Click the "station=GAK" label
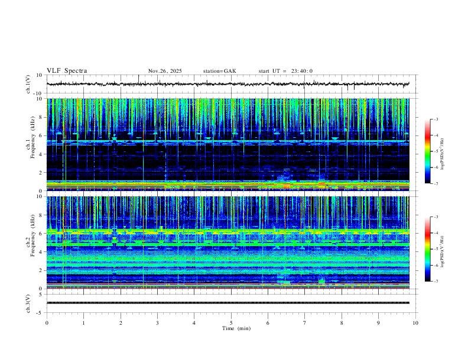 pyautogui.click(x=219, y=71)
